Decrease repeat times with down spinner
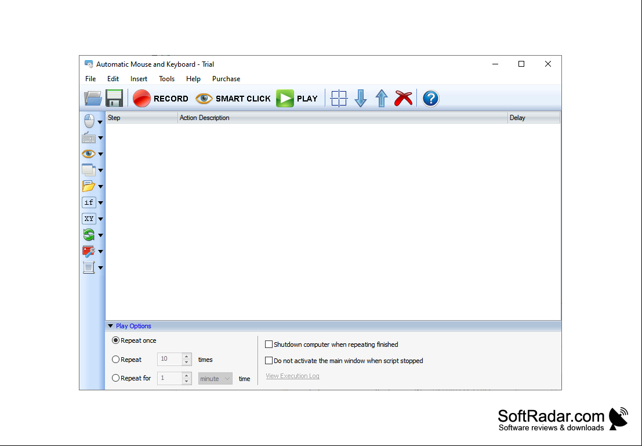The image size is (642, 446). pyautogui.click(x=186, y=362)
